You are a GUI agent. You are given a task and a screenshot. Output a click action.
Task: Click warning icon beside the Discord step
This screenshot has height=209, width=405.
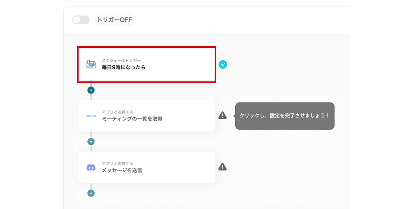tap(222, 167)
